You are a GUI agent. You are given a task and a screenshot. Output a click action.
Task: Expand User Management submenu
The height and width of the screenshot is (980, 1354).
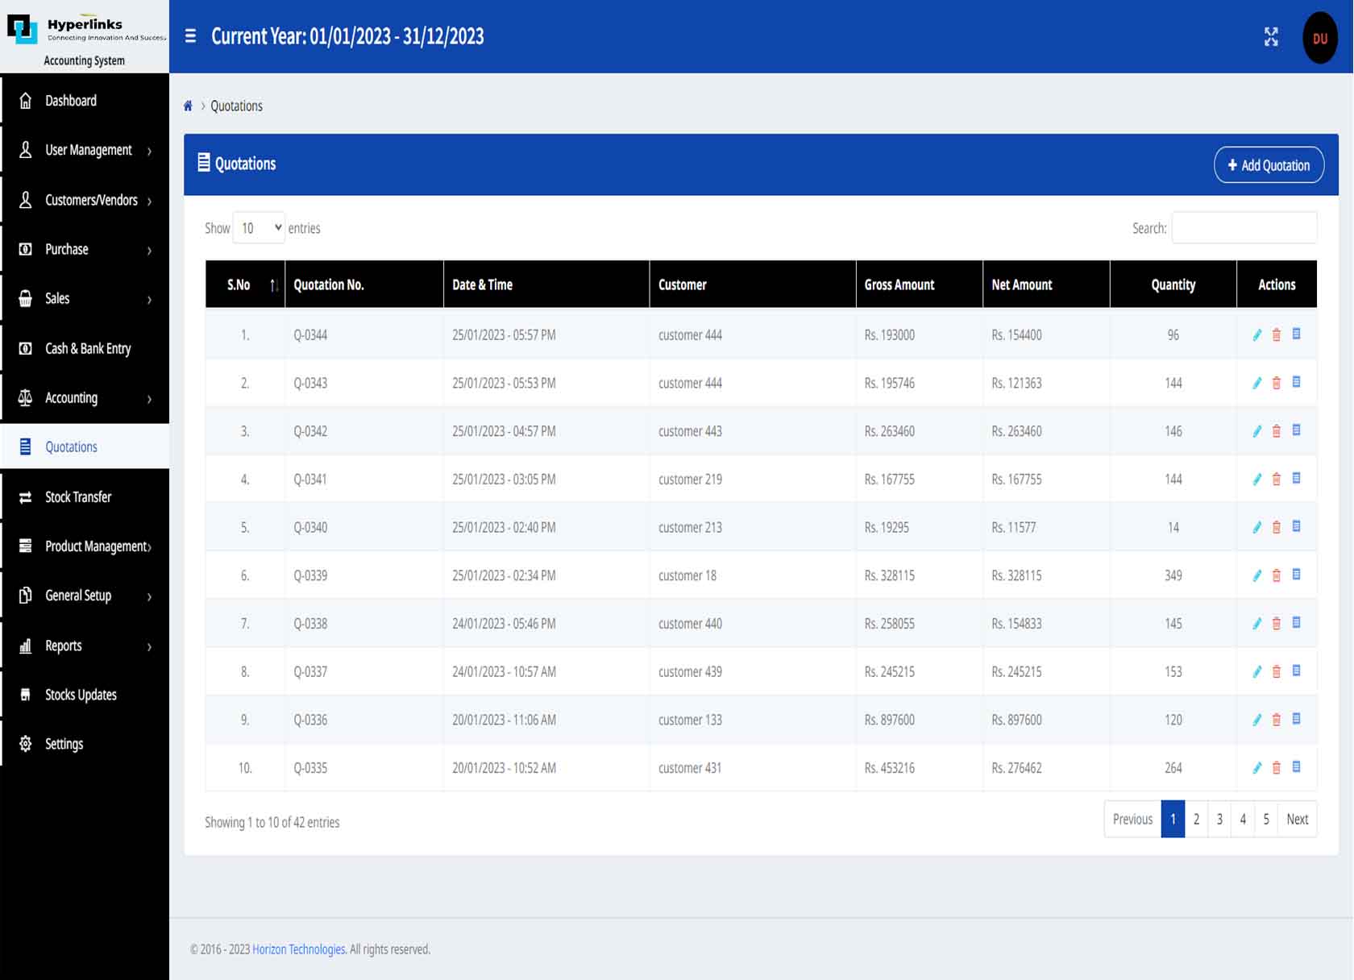[x=85, y=150]
